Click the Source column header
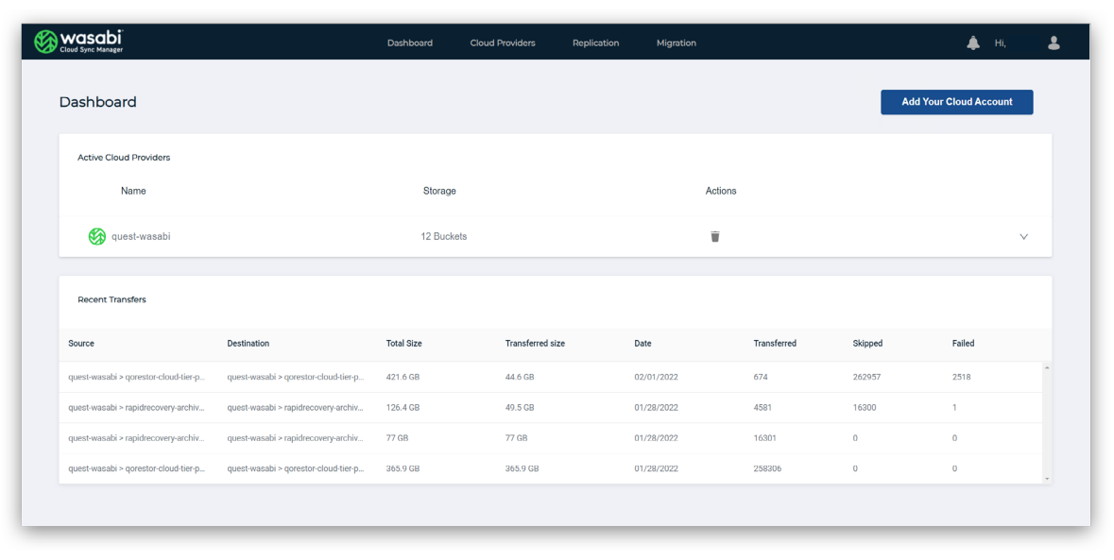Screen dimensions: 1114x560 pos(81,344)
